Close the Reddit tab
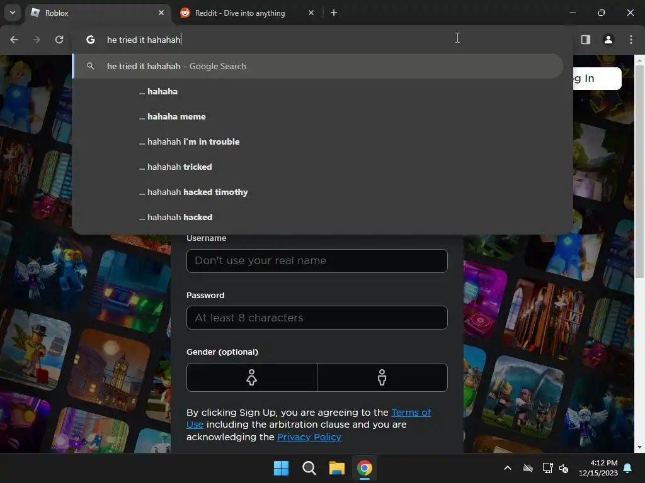The width and height of the screenshot is (645, 483). click(311, 13)
